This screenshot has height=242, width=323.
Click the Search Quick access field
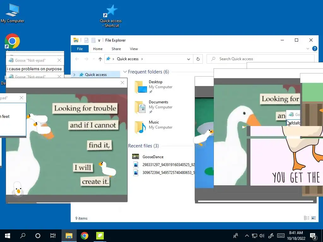click(261, 59)
